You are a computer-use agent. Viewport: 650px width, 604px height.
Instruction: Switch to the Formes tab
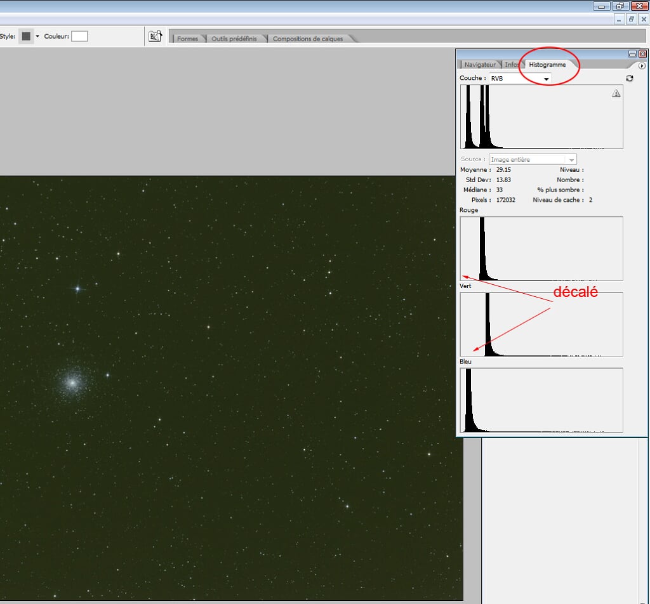tap(187, 39)
